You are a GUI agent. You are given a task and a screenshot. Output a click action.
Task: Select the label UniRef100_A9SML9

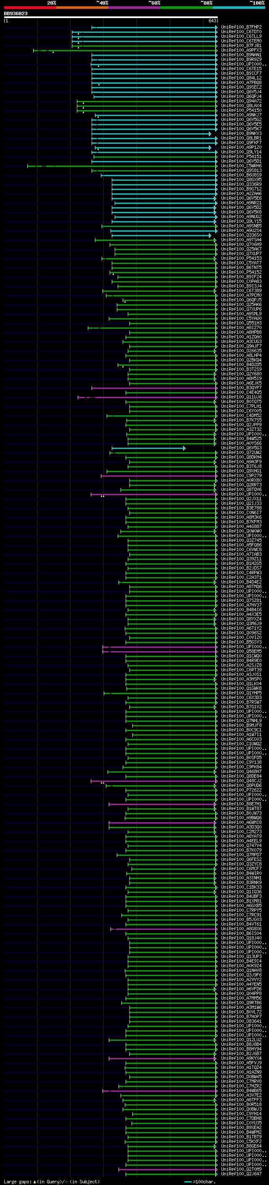pos(241,314)
